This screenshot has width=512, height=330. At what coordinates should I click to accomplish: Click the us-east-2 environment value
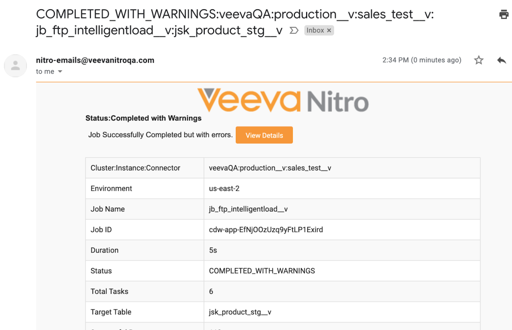point(224,189)
